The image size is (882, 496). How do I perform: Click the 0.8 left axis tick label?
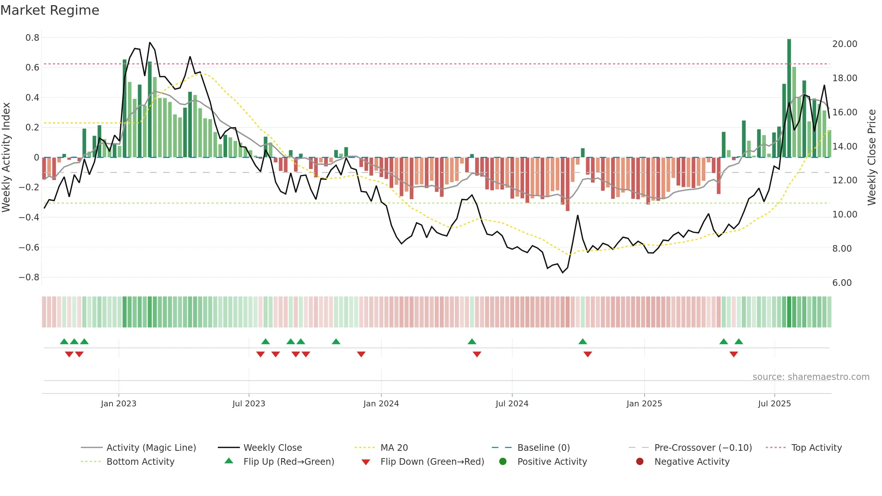pyautogui.click(x=32, y=37)
